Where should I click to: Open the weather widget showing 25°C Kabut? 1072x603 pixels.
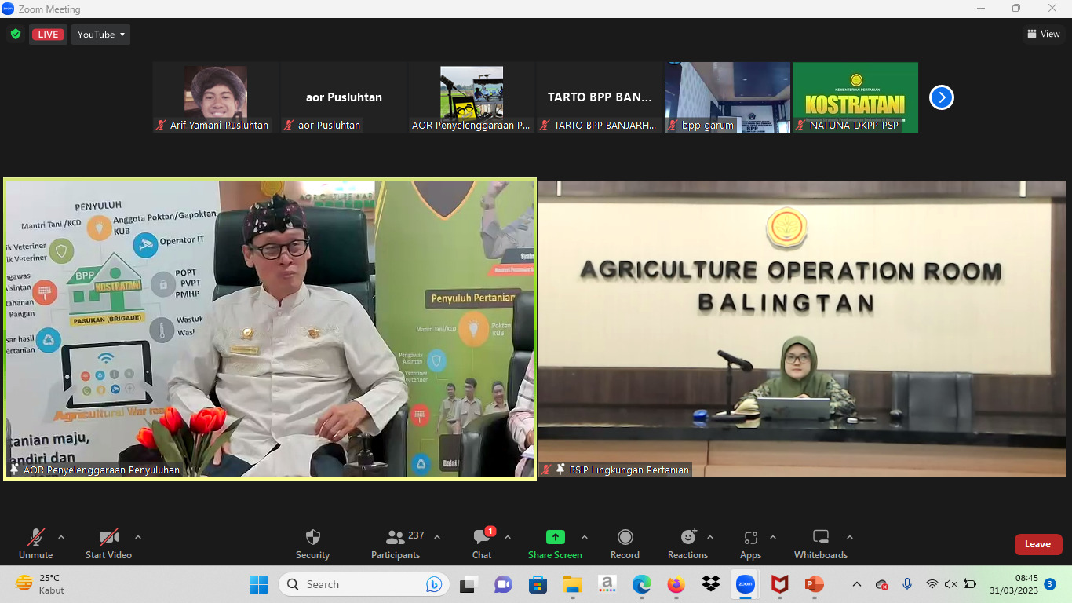tap(41, 584)
